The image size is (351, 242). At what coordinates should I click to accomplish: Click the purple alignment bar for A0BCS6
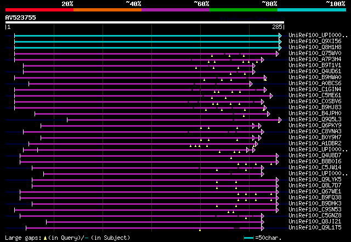click(x=140, y=84)
